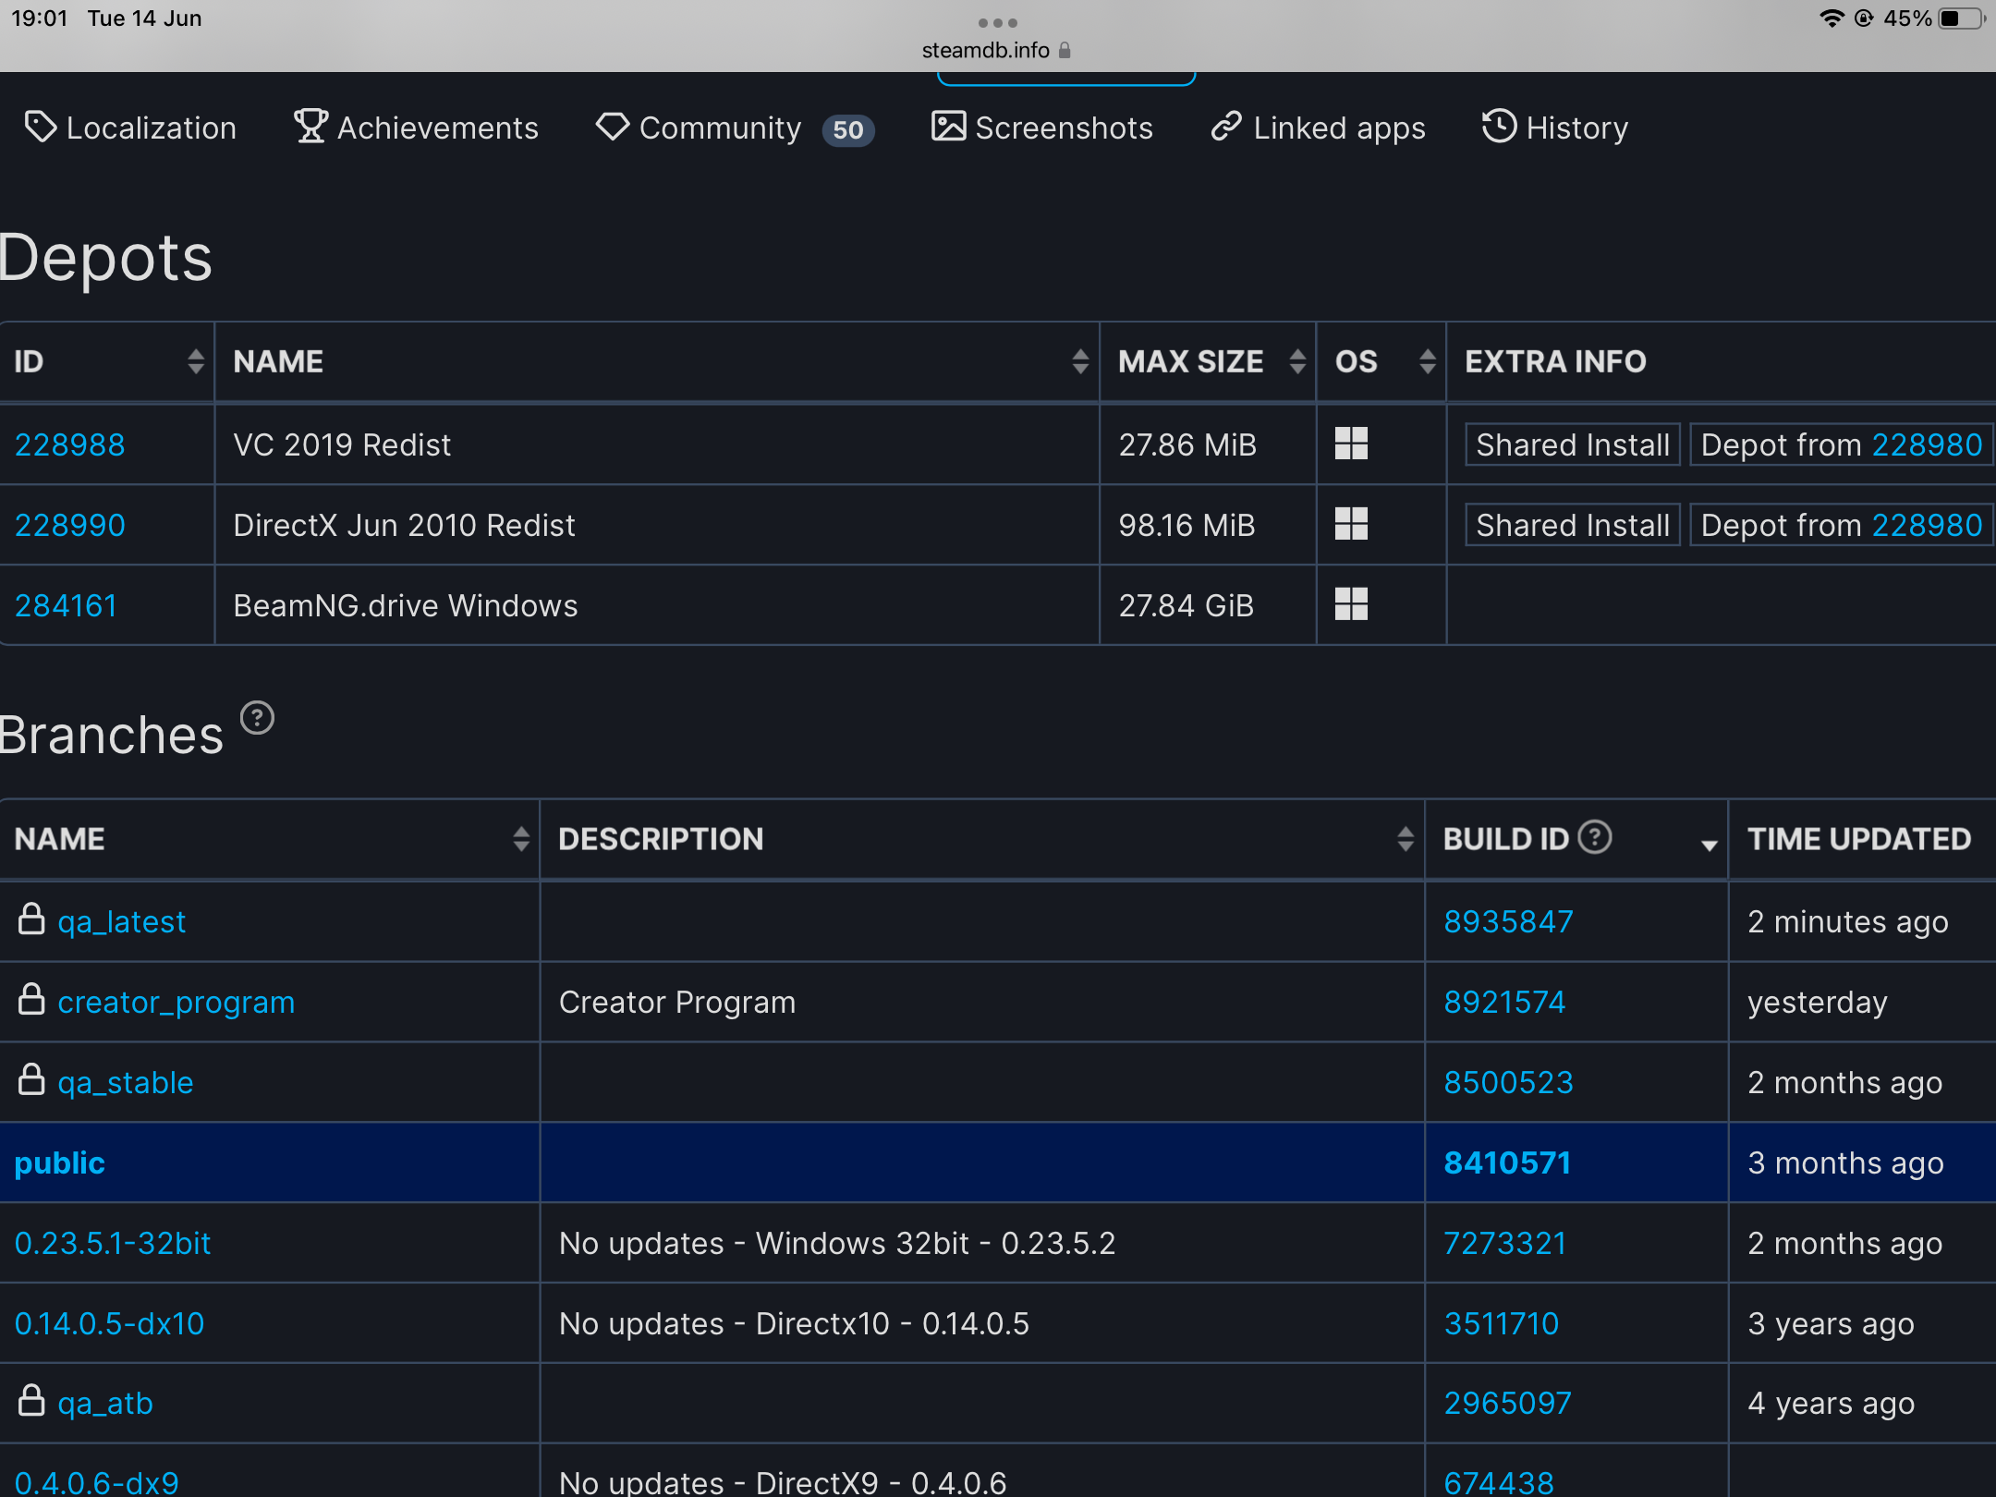Click the Windows OS icon for VC 2019 Redist
Viewport: 1996px width, 1497px height.
tap(1351, 444)
